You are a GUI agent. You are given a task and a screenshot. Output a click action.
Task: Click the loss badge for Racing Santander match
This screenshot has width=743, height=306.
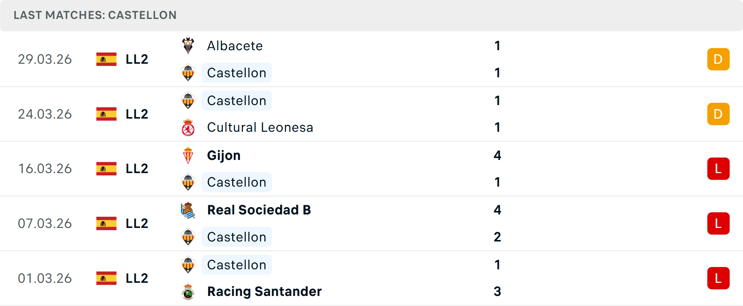pos(718,278)
